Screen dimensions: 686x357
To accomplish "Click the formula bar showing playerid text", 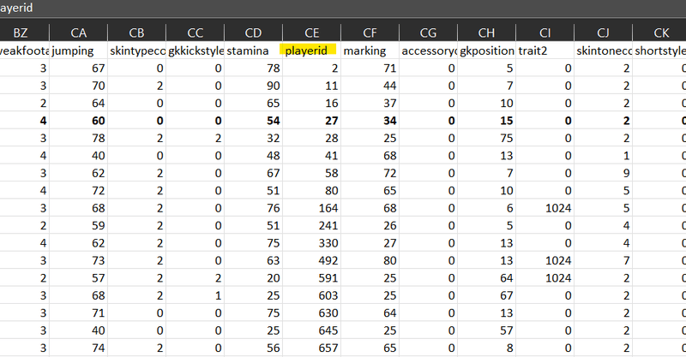I will click(343, 8).
